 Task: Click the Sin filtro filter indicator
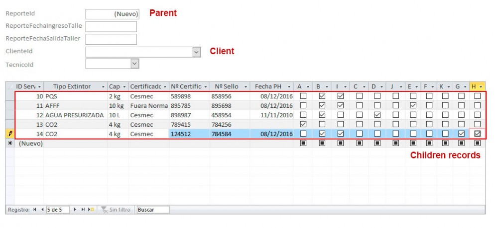pyautogui.click(x=116, y=210)
